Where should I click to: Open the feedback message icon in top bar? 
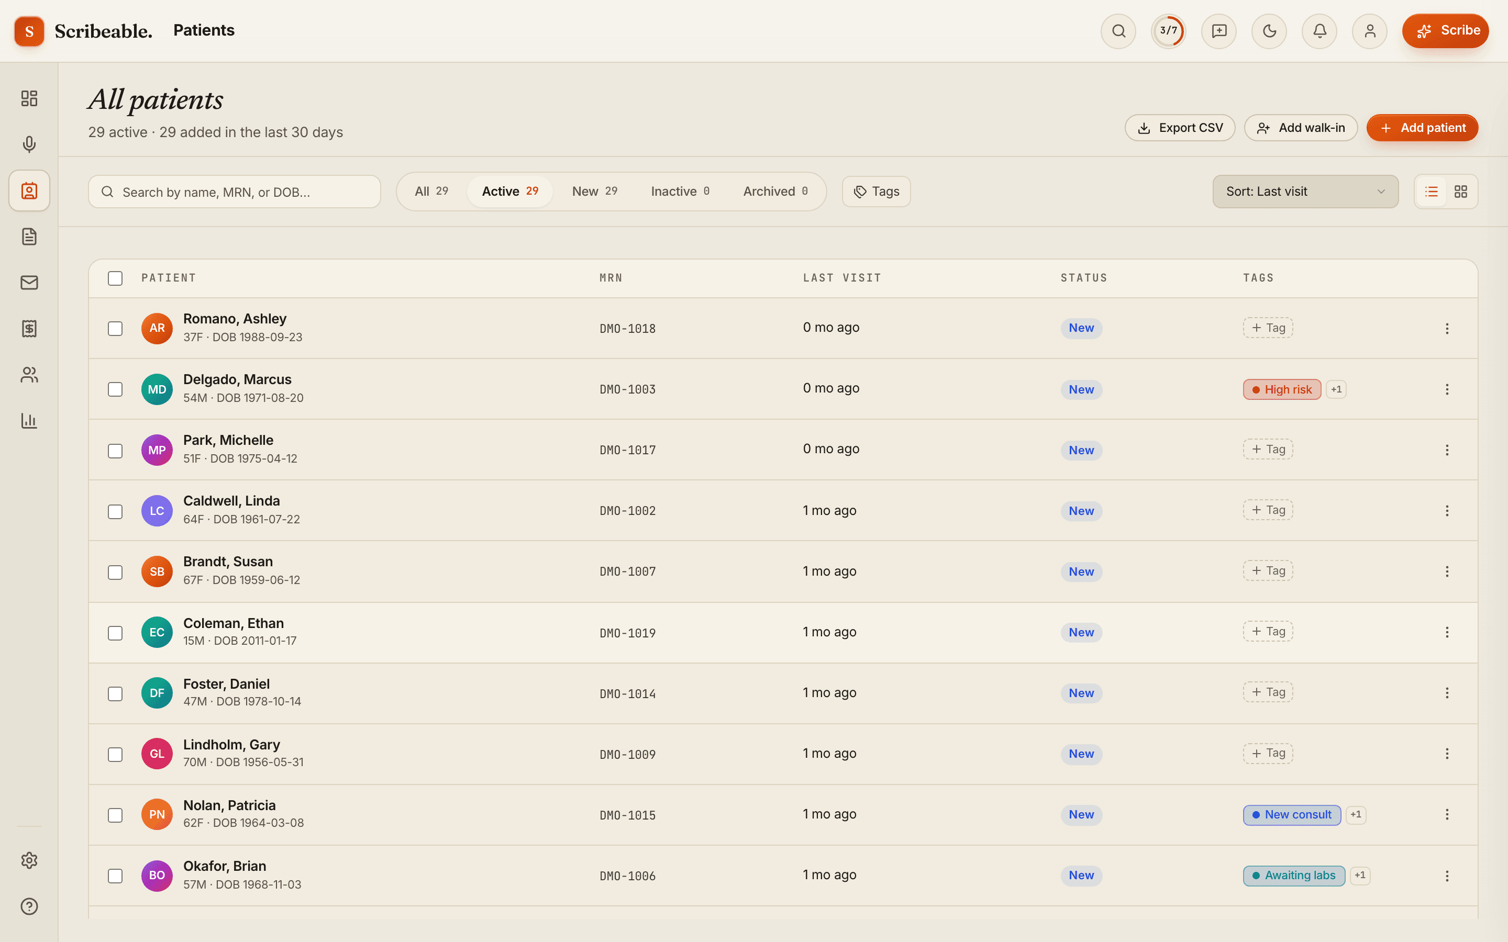coord(1219,31)
